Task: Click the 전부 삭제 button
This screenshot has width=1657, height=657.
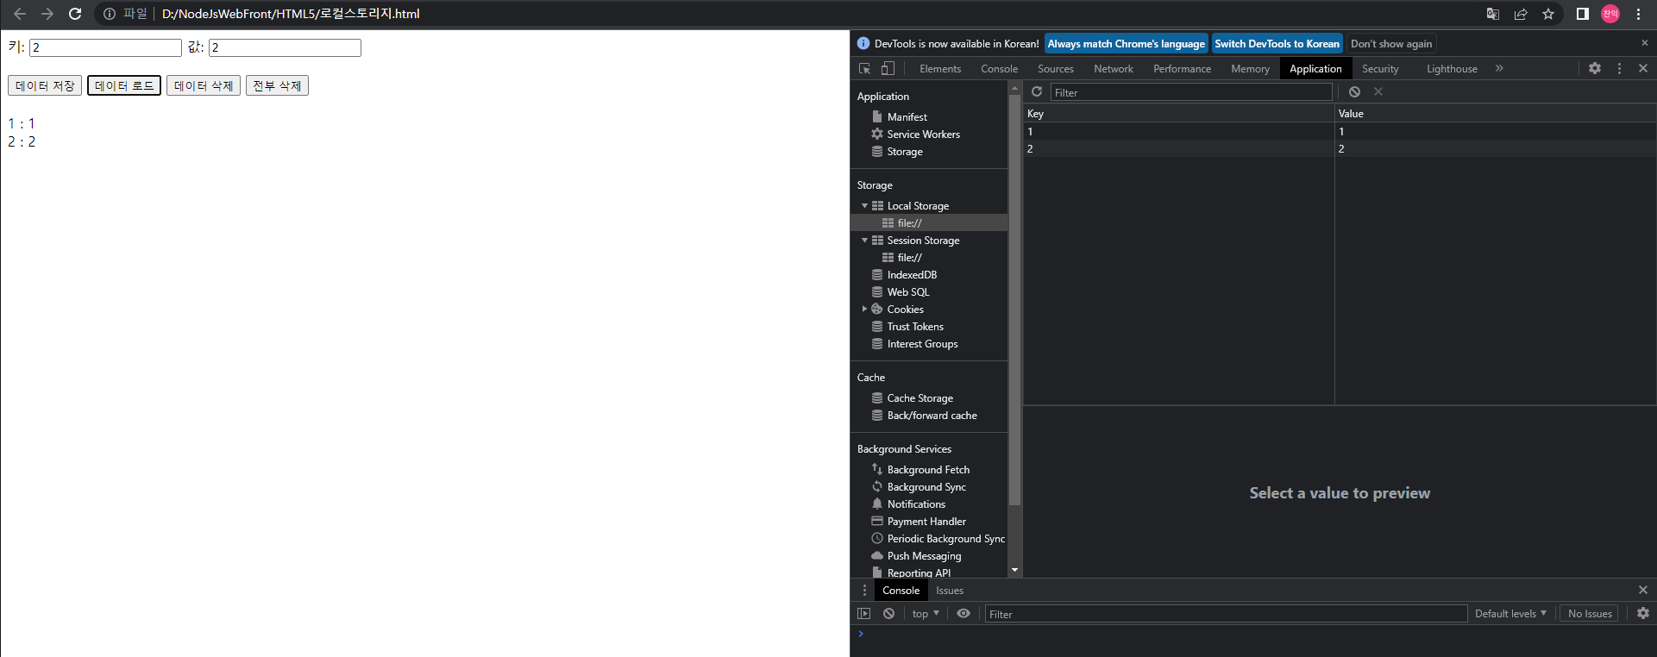Action: pos(277,85)
